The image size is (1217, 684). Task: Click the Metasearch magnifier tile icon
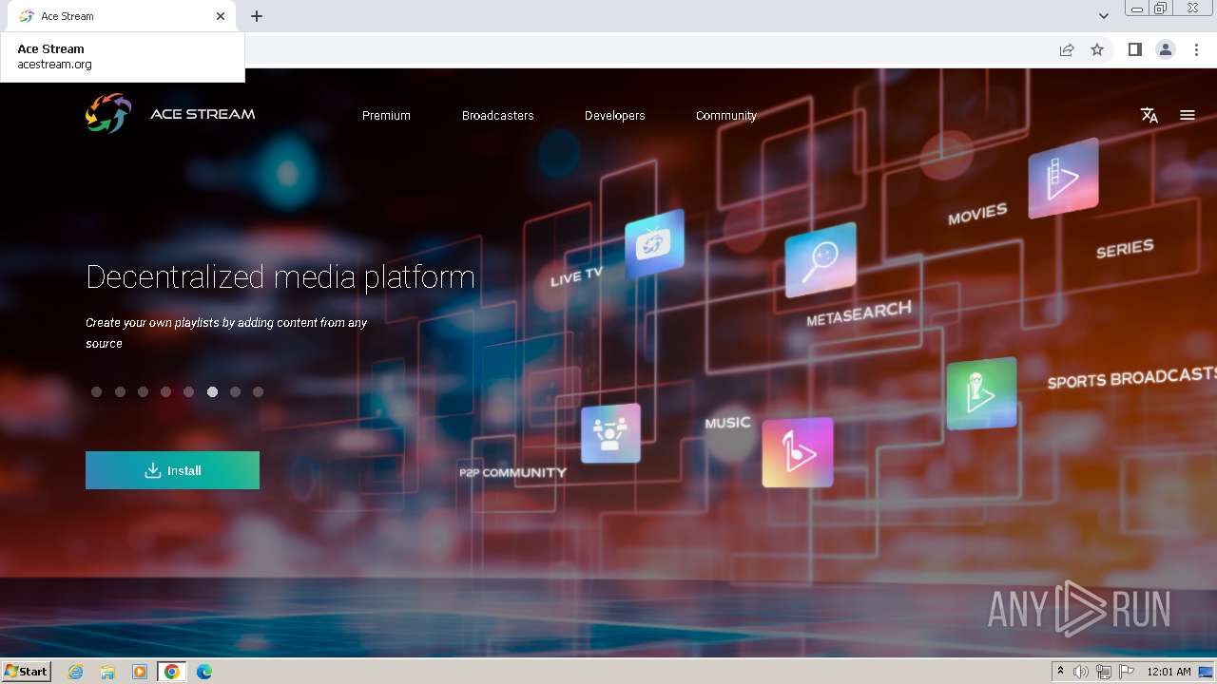tap(821, 259)
